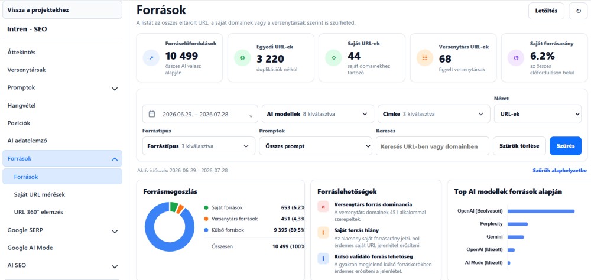
Task: Click the Forráslehetőségek heading
Action: 347,192
